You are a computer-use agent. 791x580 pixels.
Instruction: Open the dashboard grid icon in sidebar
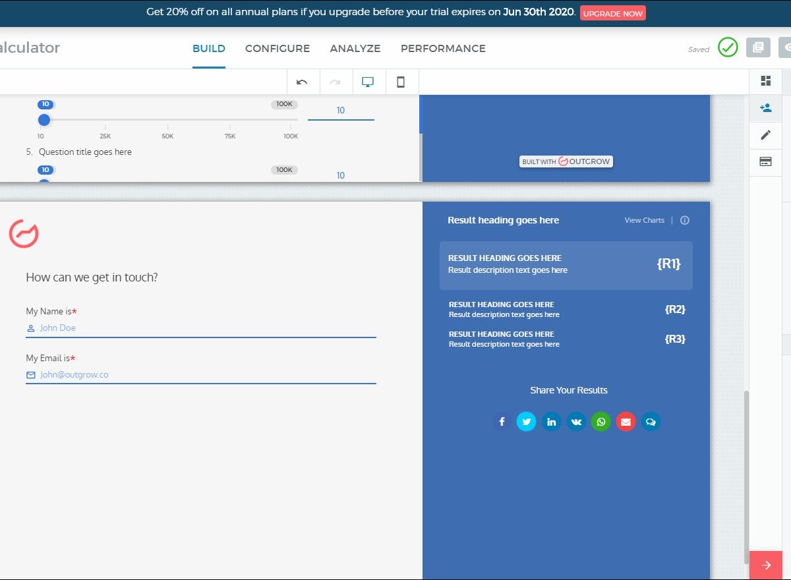pos(765,81)
